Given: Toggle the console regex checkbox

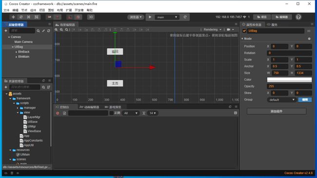Looking at the screenshot, I should 111,113.
